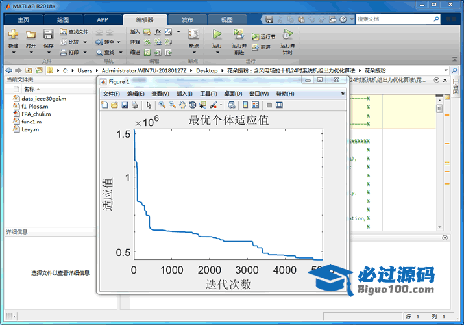Click the zoom in tool in Figure toolbar
Image resolution: width=464 pixels, height=325 pixels.
click(162, 105)
